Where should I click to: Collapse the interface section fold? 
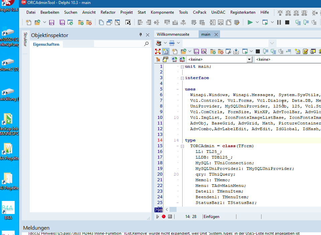[182, 78]
